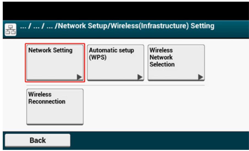Screen dimensions: 249x151
Task: Open the Network Setting menu
Action: click(x=55, y=62)
